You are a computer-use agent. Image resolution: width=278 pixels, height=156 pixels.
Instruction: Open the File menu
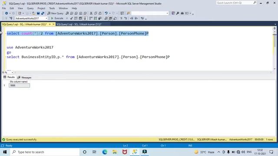pyautogui.click(x=4, y=8)
